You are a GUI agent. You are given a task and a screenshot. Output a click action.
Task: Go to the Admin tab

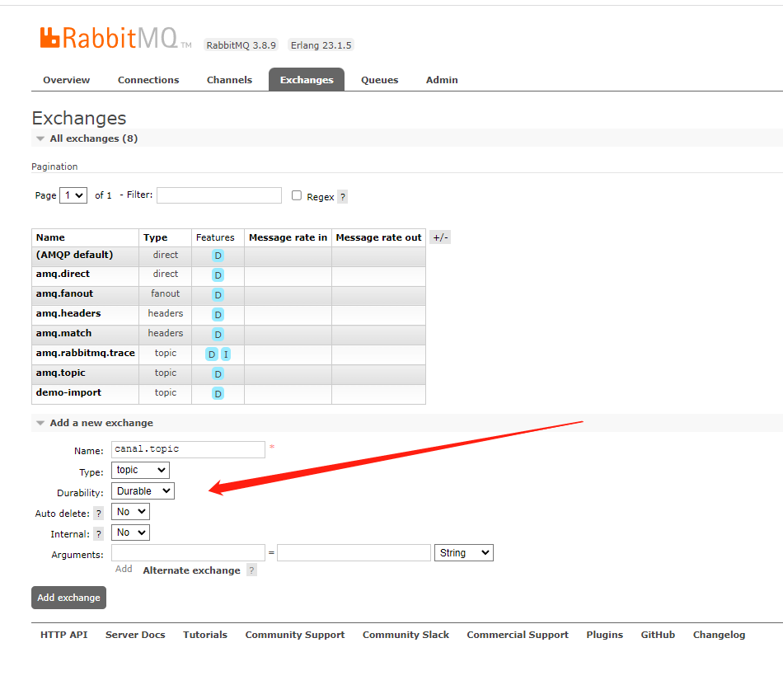tap(442, 80)
